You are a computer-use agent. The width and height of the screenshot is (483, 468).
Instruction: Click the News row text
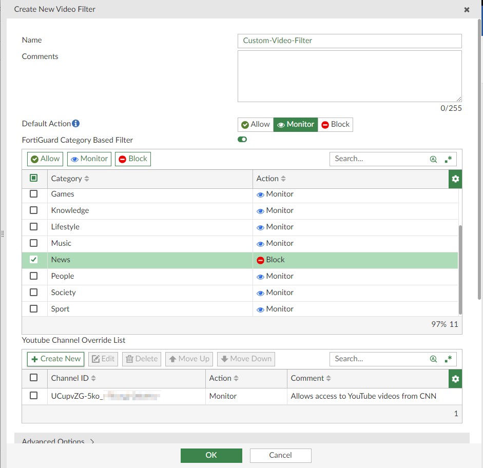pos(61,260)
